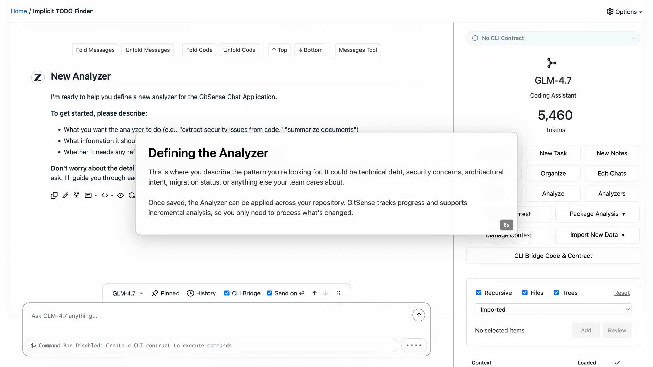
Task: Click the info icon beside No CLI Contract
Action: 475,38
